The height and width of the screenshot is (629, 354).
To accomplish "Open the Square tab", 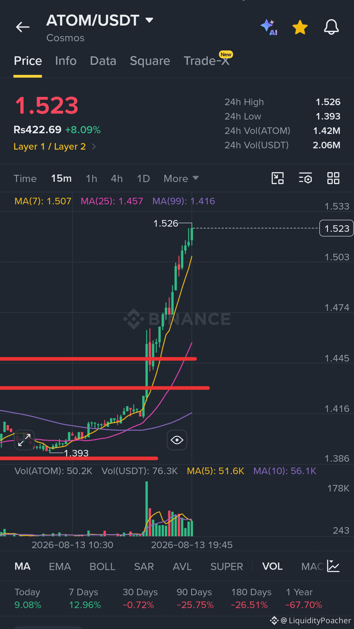I will pyautogui.click(x=150, y=61).
